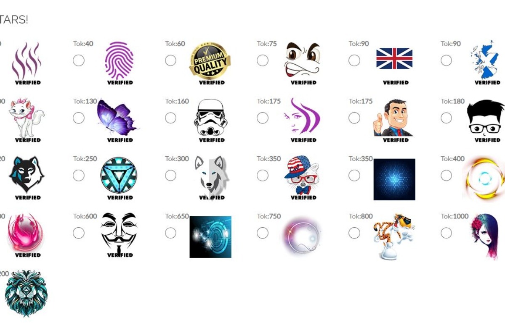Select the Tok:160 radio button
Viewport: 505px width, 336px height.
pyautogui.click(x=170, y=118)
